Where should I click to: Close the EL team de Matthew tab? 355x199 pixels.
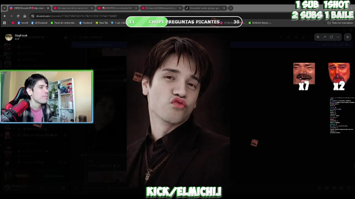pyautogui.click(x=180, y=8)
